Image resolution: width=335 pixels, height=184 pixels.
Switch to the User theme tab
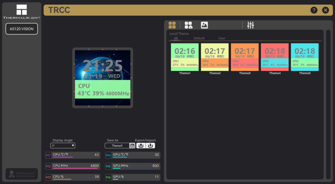coord(222,38)
